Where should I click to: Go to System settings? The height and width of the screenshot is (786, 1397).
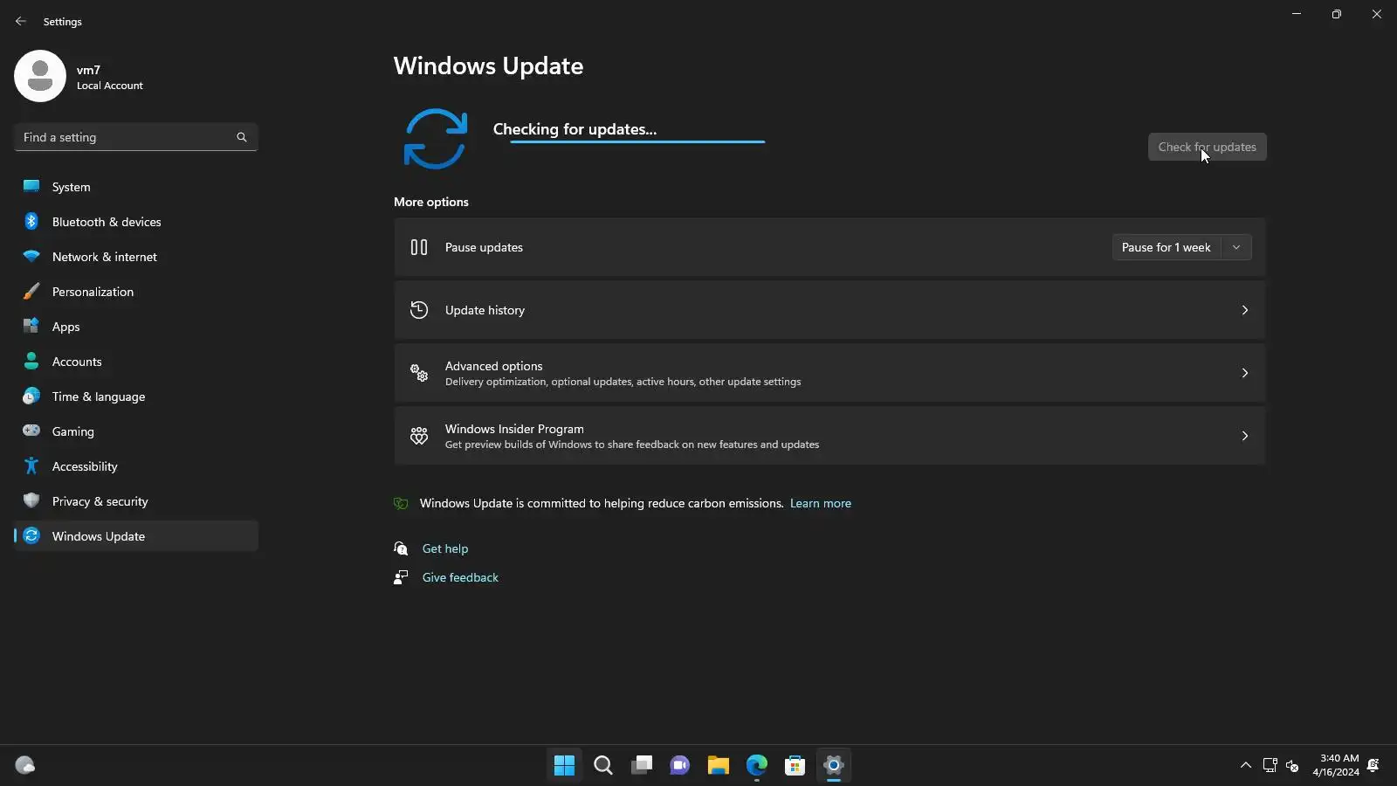[136, 187]
